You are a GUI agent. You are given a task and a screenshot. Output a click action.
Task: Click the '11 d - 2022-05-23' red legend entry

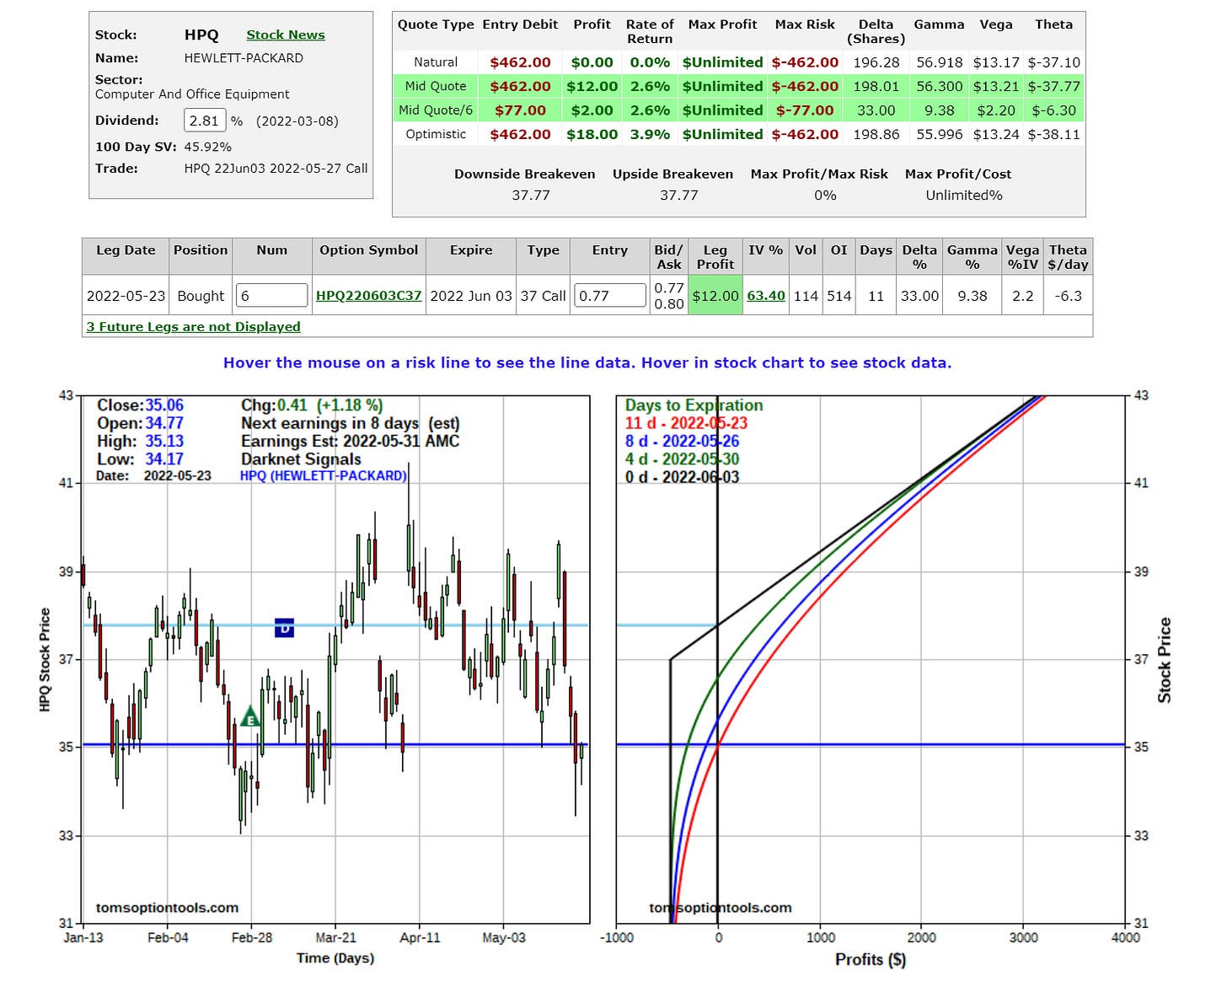point(686,423)
